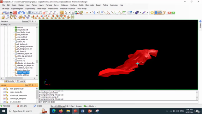Click the dual monitors display icon
Image resolution: width=202 pixels, height=114 pixels.
click(x=137, y=13)
